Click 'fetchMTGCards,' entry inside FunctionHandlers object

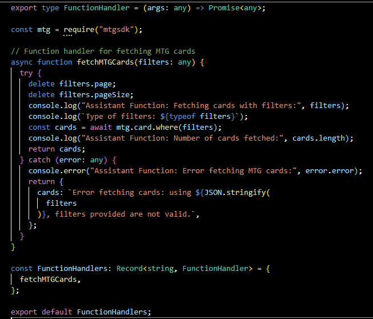50,280
